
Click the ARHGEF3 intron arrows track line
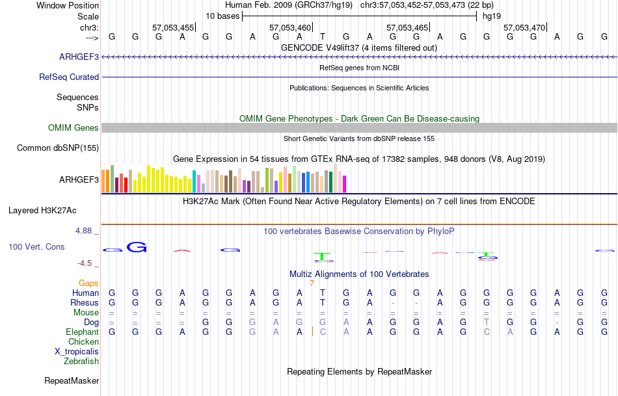[x=359, y=57]
